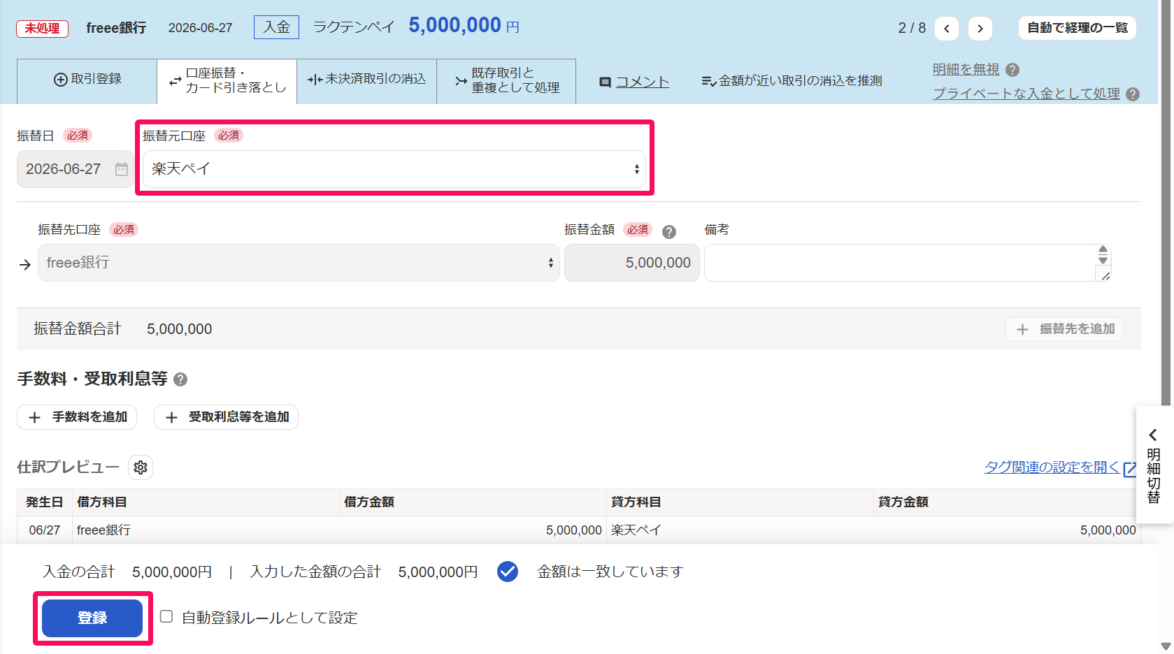Click 振替金額合計 value 5,000,000
Viewport: 1174px width, 654px height.
pos(179,329)
